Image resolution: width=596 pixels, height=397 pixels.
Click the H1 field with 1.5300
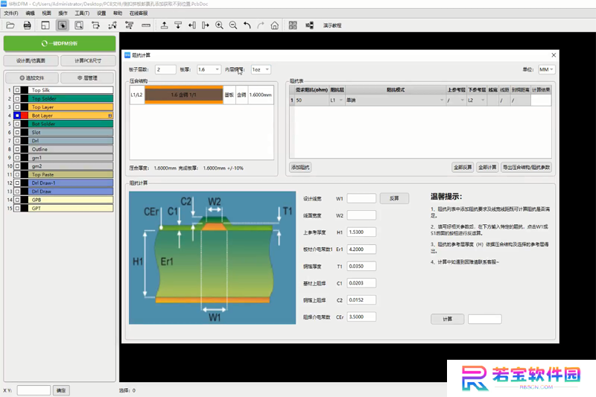click(x=361, y=232)
